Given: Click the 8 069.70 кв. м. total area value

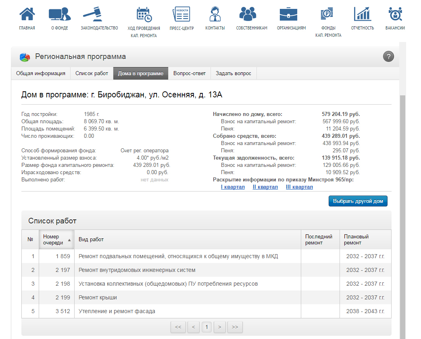Looking at the screenshot, I should coord(101,122).
